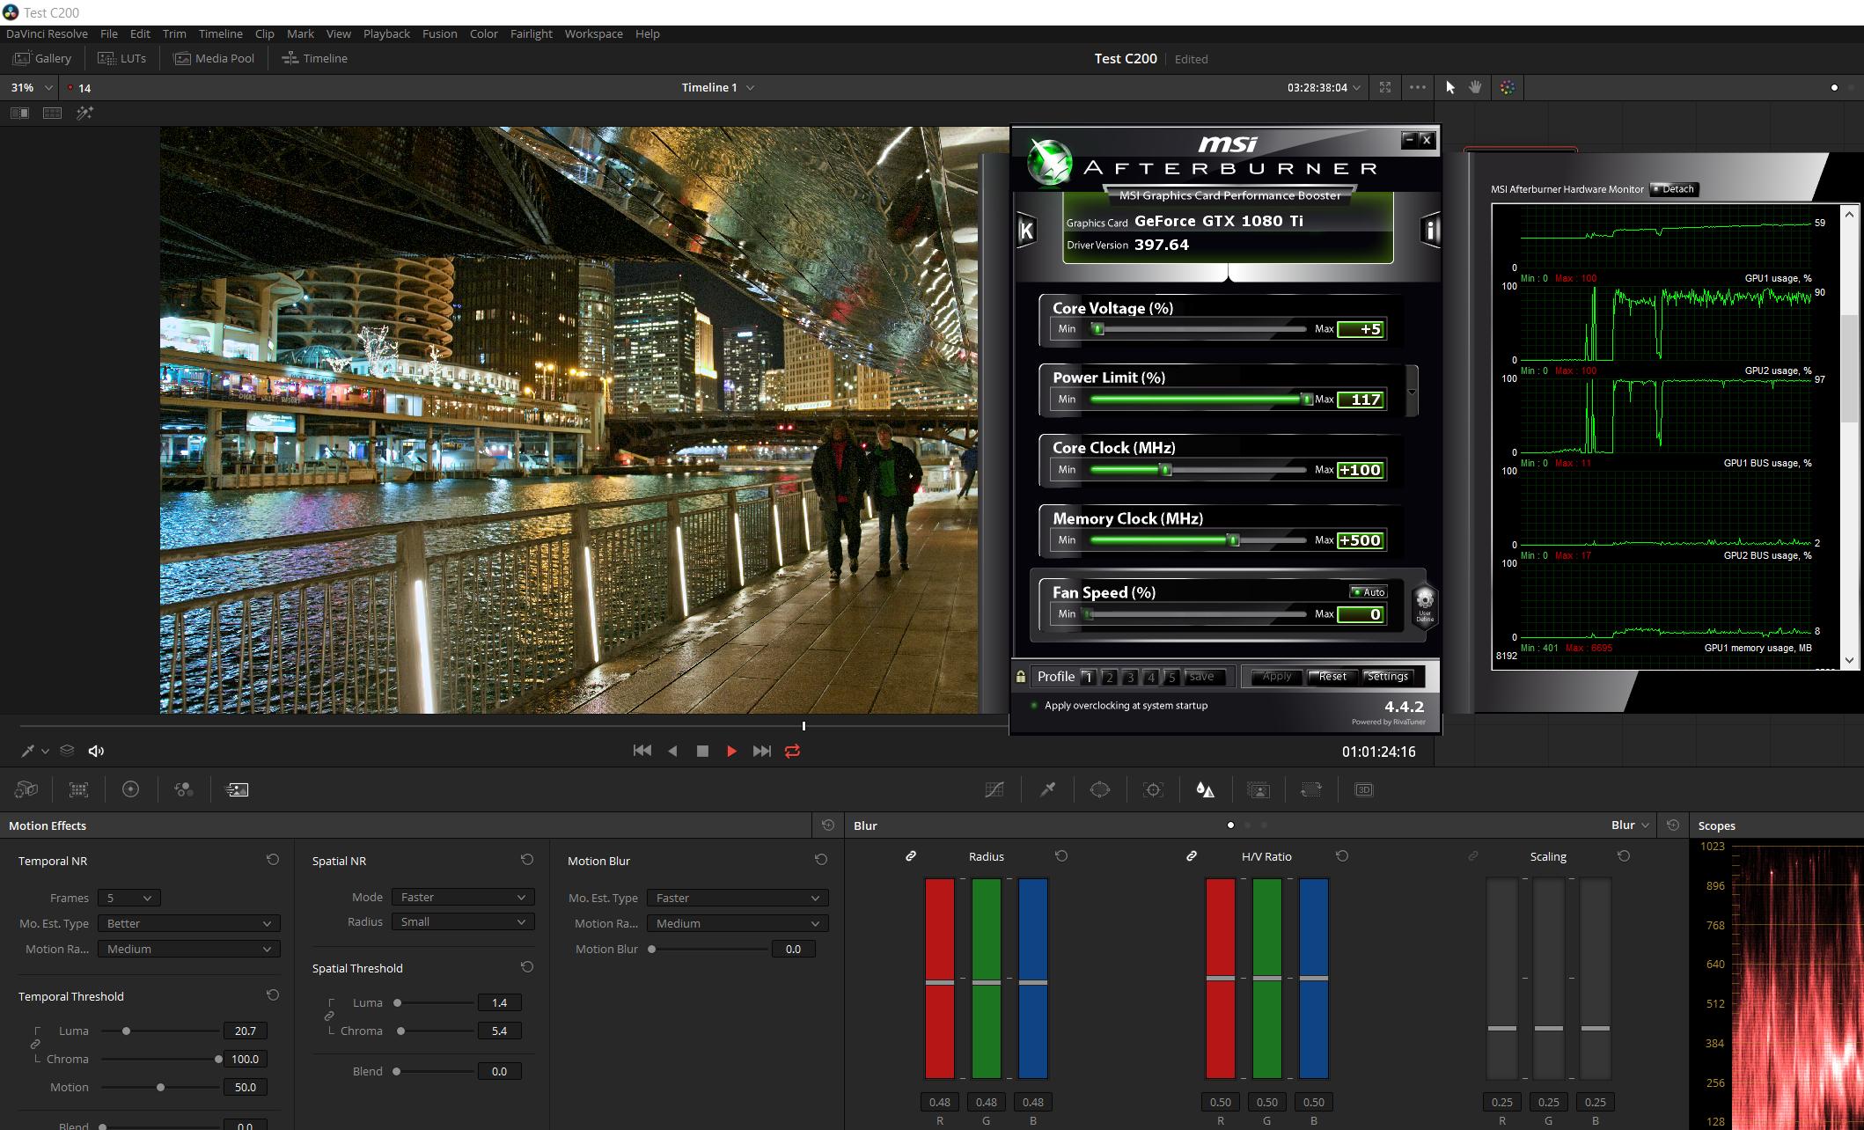Open the RGB Mixer palette icon
The height and width of the screenshot is (1130, 1864).
184,789
